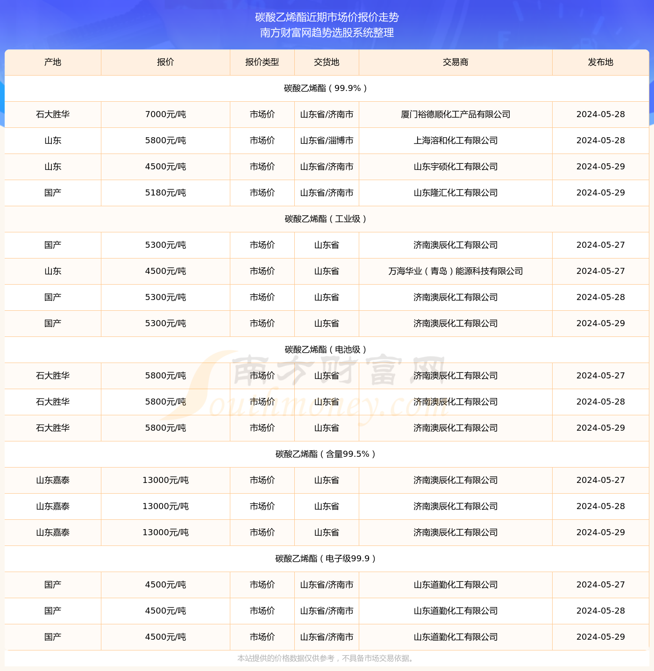Click the section heading 碳酸乙烯酯（电子级99.9）
This screenshot has height=671, width=654.
click(327, 559)
